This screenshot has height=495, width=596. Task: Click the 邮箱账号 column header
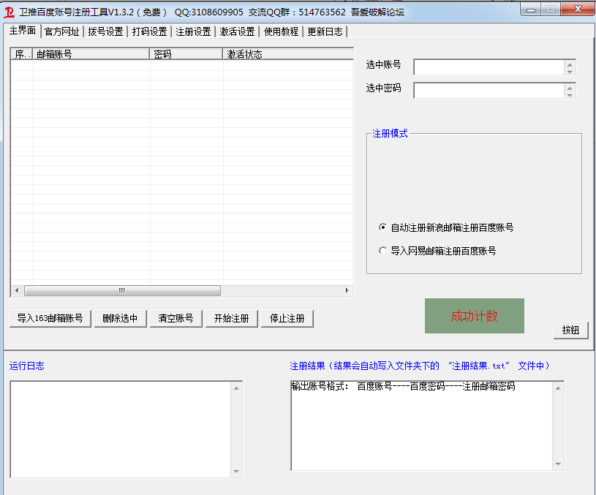91,54
